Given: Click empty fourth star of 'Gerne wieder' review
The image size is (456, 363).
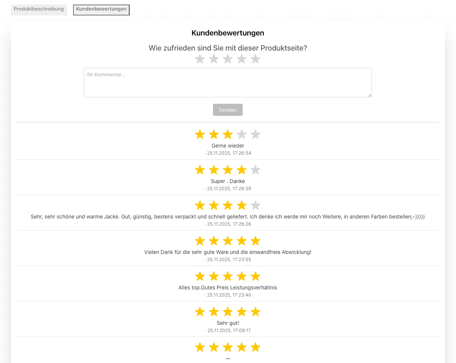Looking at the screenshot, I should click(x=242, y=134).
